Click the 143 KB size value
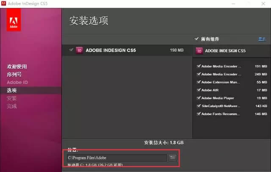The width and height of the screenshot is (271, 172). pos(261,106)
